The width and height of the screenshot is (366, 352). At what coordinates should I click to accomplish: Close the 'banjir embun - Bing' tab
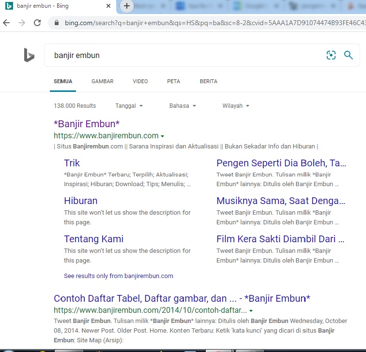pos(108,6)
